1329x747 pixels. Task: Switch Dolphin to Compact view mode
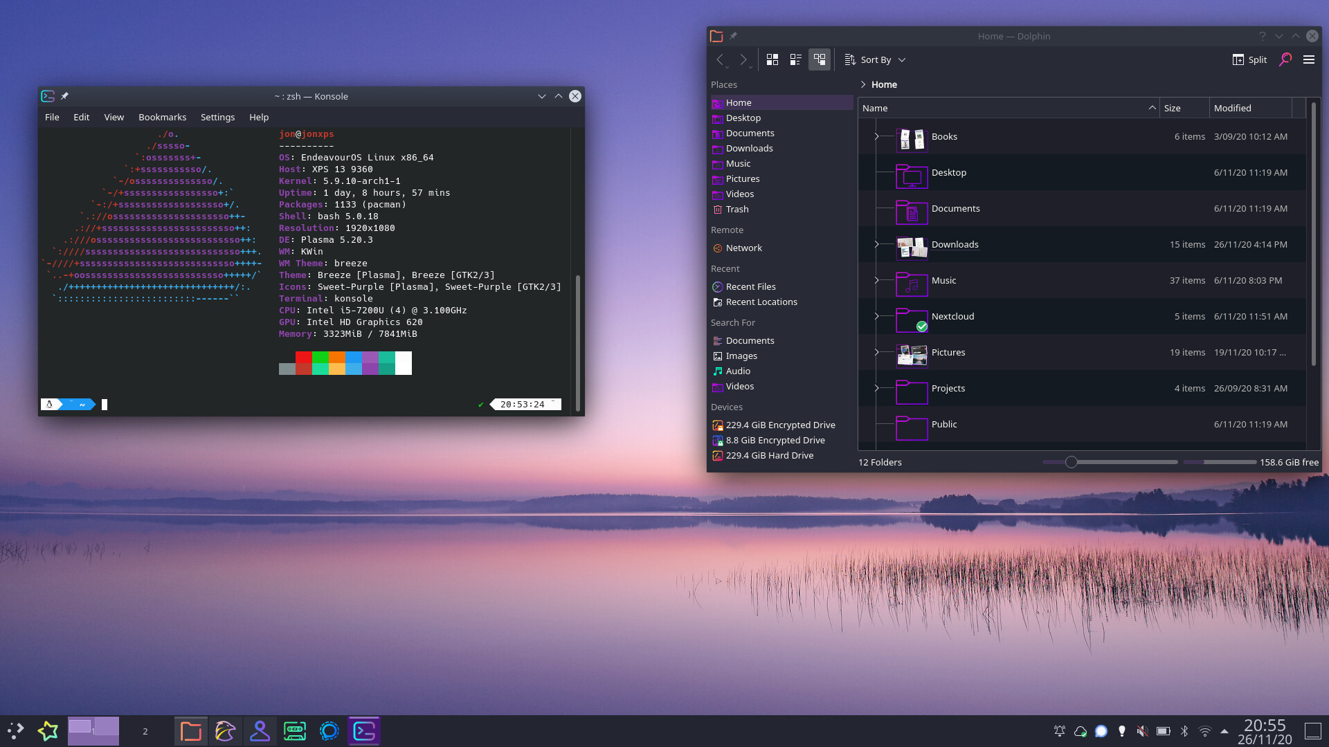pyautogui.click(x=796, y=59)
